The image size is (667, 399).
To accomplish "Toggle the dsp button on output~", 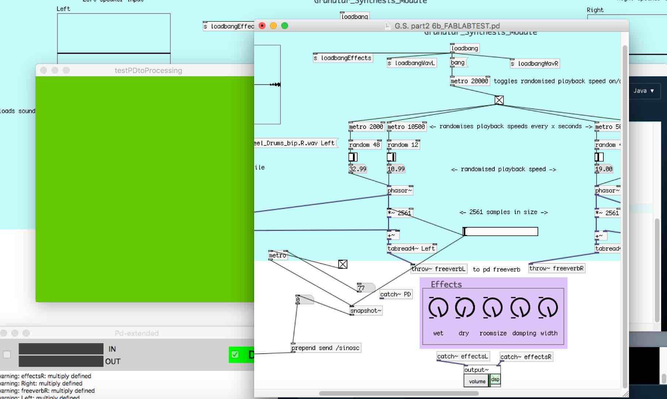I will pyautogui.click(x=495, y=379).
